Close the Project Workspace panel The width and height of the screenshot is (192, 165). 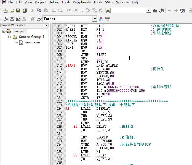coord(46,25)
